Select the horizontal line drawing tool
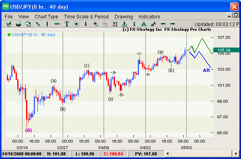 pyautogui.click(x=57, y=24)
